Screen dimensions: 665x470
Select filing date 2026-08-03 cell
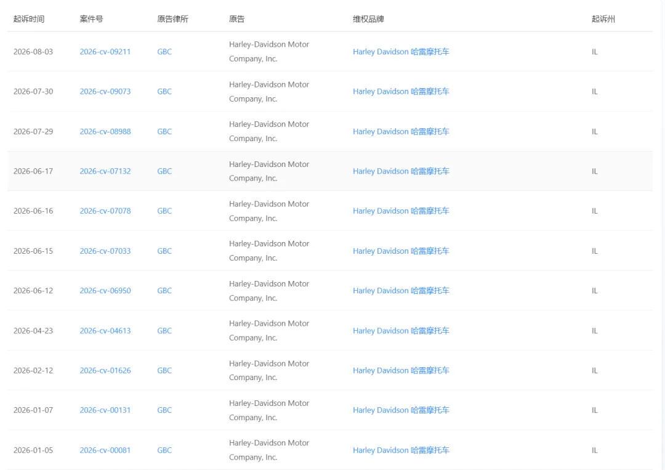[33, 52]
